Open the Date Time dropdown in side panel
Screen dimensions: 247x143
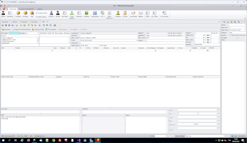pyautogui.click(x=245, y=30)
